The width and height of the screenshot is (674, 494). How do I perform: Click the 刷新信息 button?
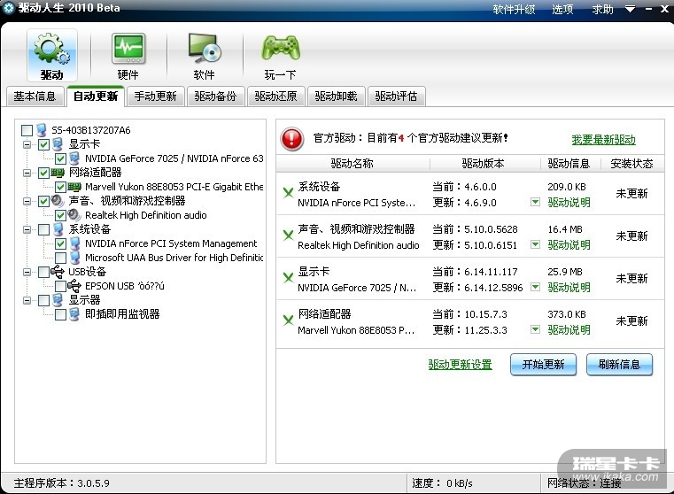tap(619, 365)
